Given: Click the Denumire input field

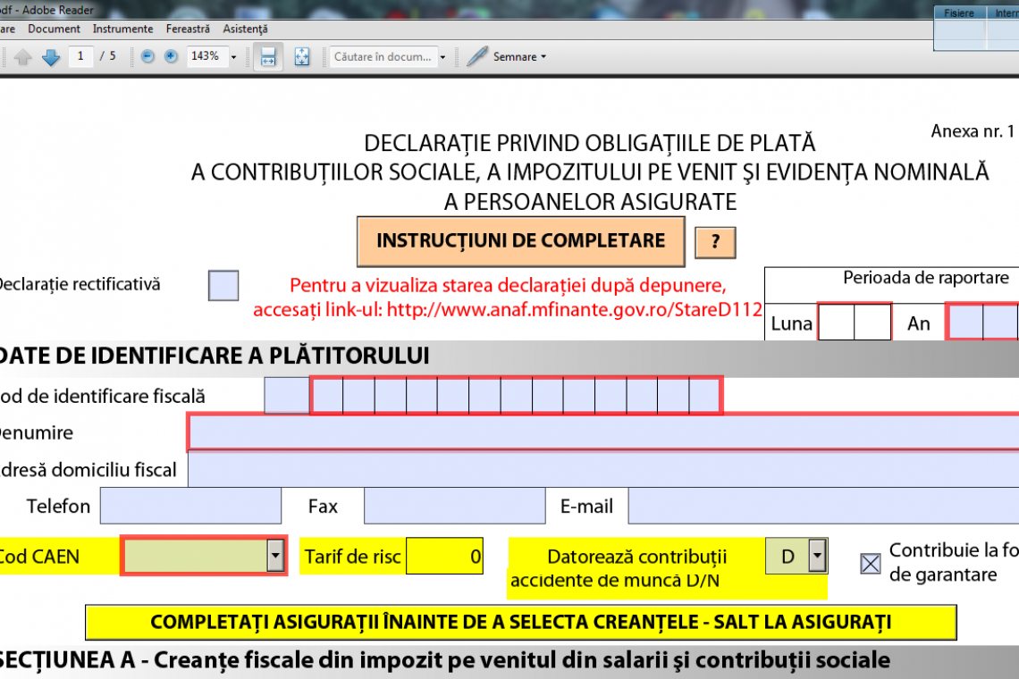Looking at the screenshot, I should [603, 432].
